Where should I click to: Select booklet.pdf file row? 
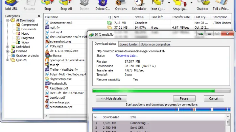pyautogui.click(x=57, y=98)
